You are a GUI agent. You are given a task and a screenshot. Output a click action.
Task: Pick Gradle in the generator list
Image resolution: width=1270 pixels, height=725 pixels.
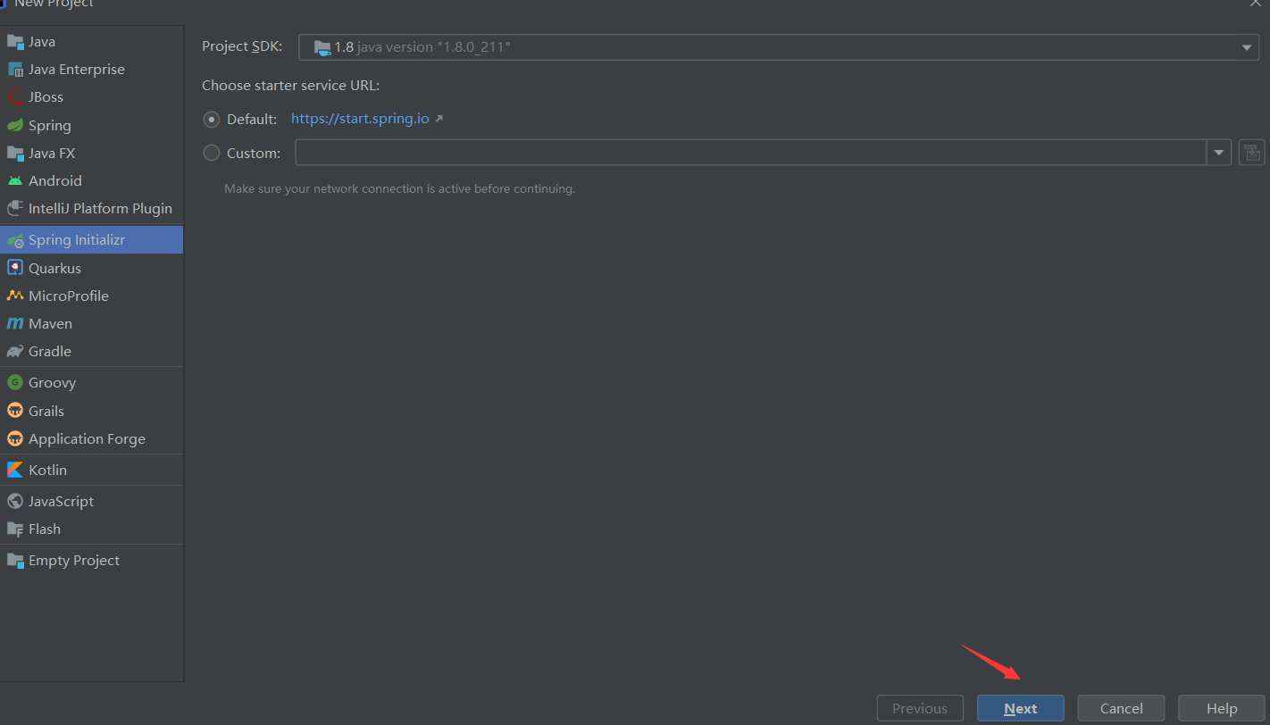[91, 351]
